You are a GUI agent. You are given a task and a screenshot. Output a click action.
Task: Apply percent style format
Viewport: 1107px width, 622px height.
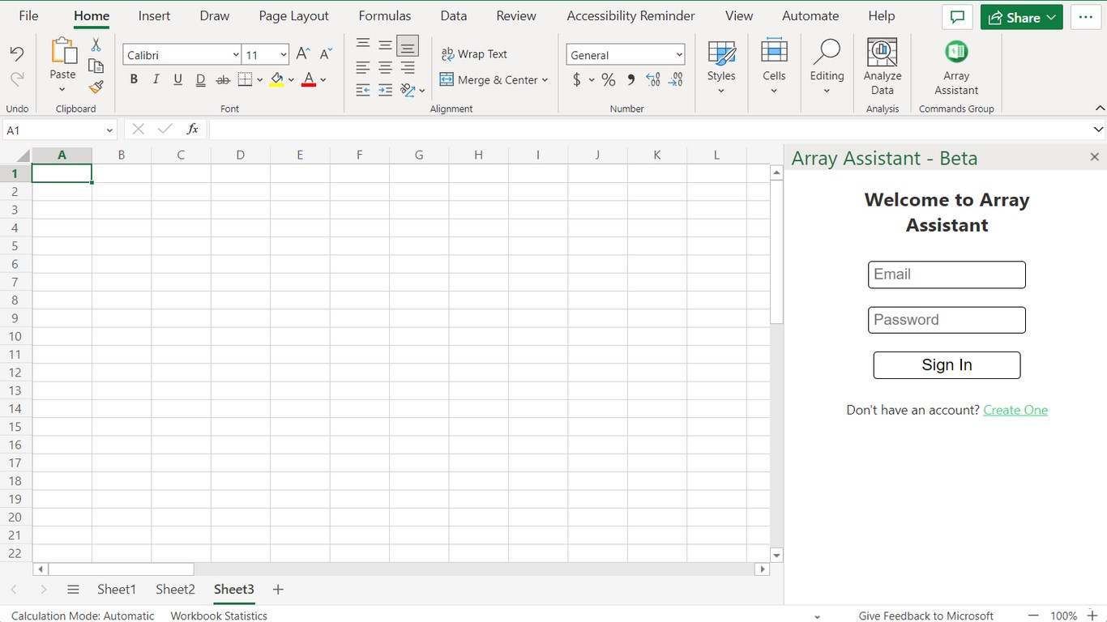click(609, 79)
